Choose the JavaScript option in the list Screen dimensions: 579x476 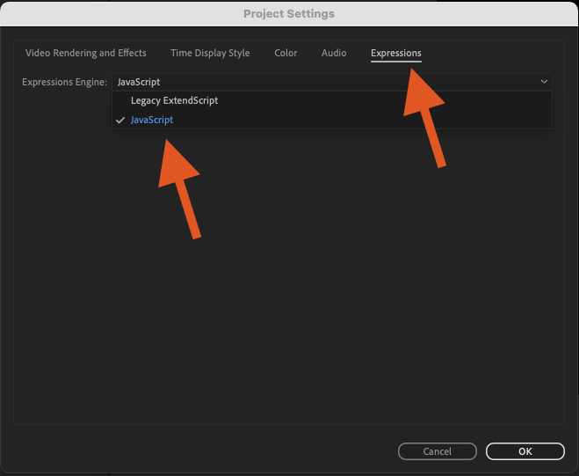152,120
